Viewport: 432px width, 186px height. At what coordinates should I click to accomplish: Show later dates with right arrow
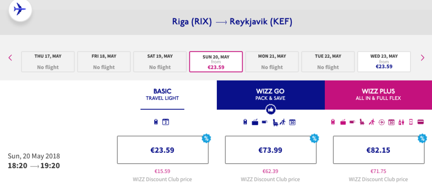[x=422, y=58]
